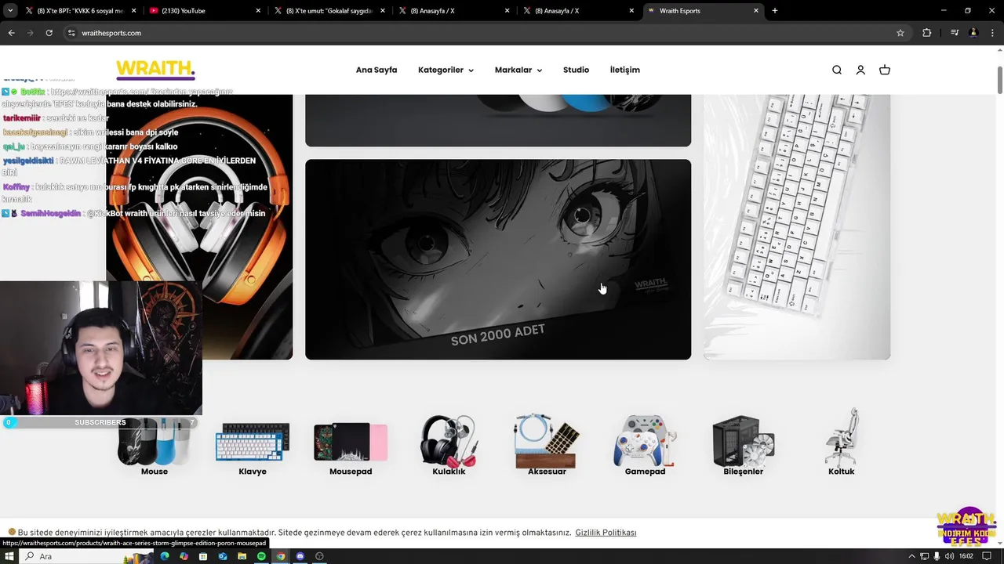Launch Microsoft Edge from taskbar
The image size is (1004, 564).
pos(164,556)
